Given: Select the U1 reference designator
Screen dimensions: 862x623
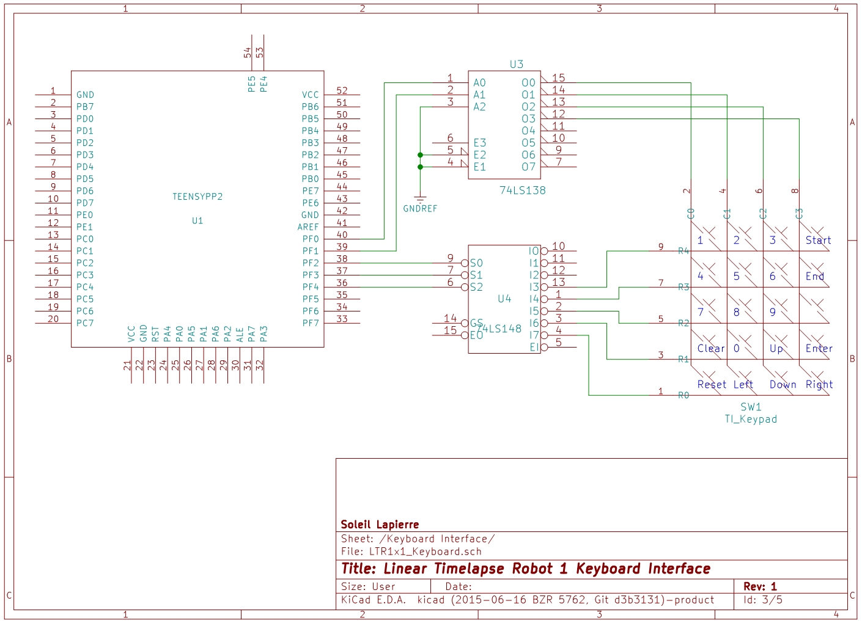Looking at the screenshot, I should coord(197,220).
